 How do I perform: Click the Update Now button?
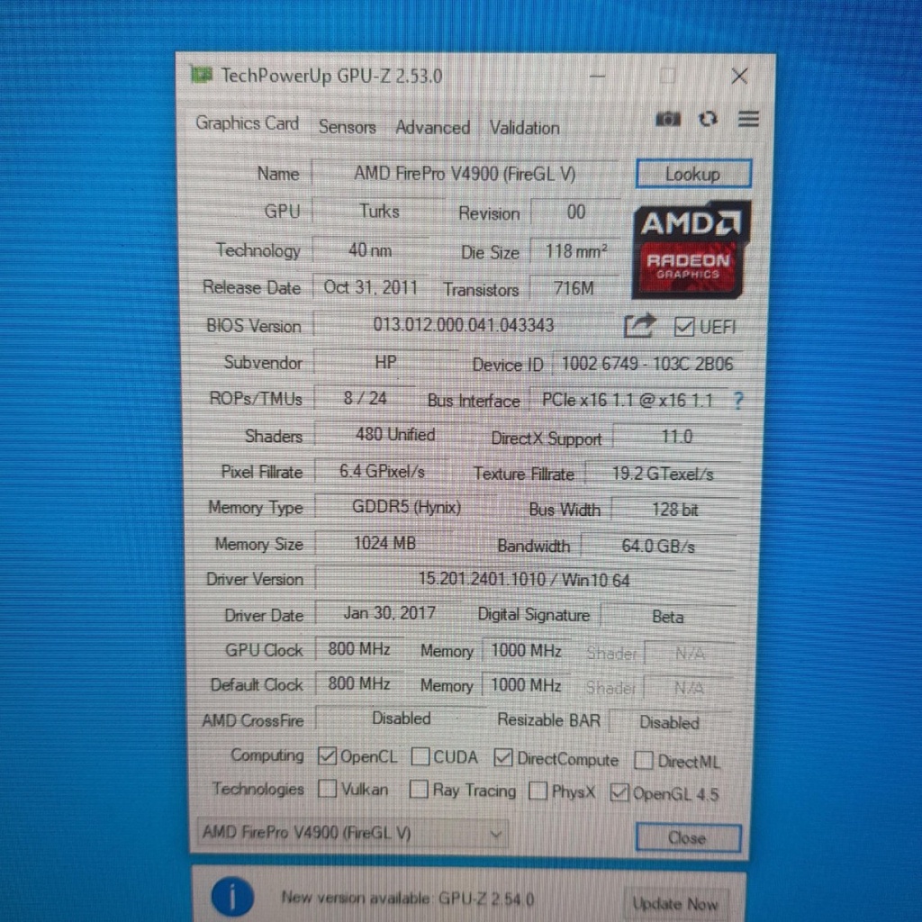(x=675, y=902)
